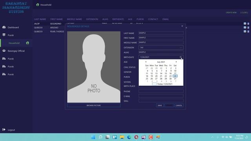Open the Dashboard sidebar item
Viewport: 251px width, 141px height.
pyautogui.click(x=13, y=27)
